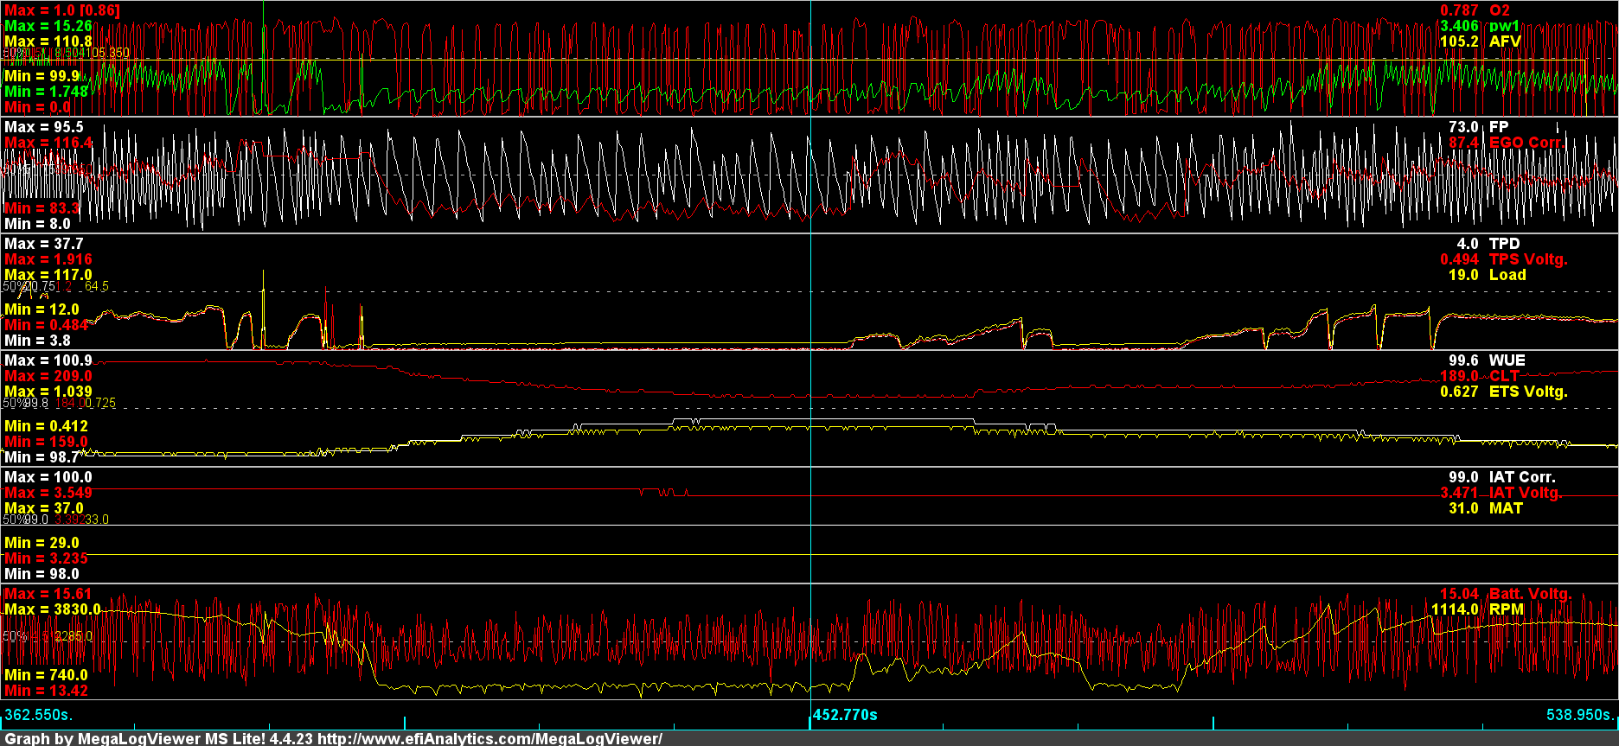
Task: Click the 'Min = 0.484' readout
Action: click(x=46, y=325)
